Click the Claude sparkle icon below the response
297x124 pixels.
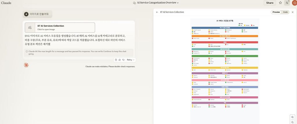point(26,65)
